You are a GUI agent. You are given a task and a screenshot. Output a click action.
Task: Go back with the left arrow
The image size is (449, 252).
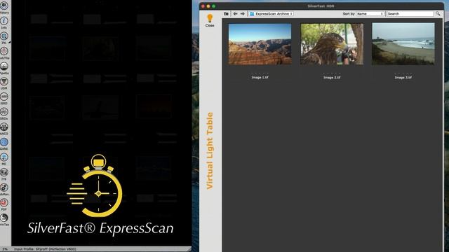(x=236, y=14)
